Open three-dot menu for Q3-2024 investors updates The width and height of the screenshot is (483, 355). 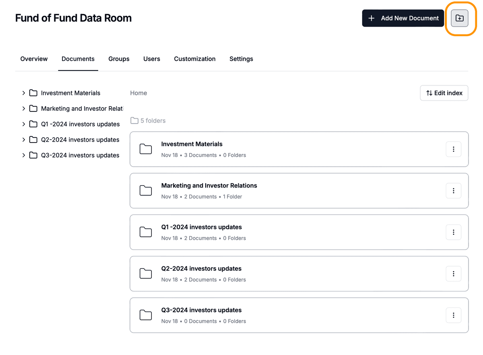coord(453,315)
